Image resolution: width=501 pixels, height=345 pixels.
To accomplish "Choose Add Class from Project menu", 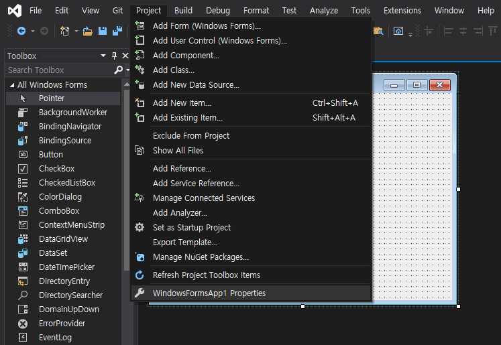I will click(251, 70).
